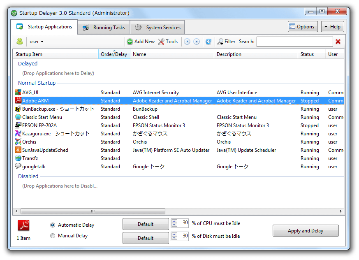Image resolution: width=359 pixels, height=260 pixels.
Task: Click the green users icon
Action: click(20, 42)
